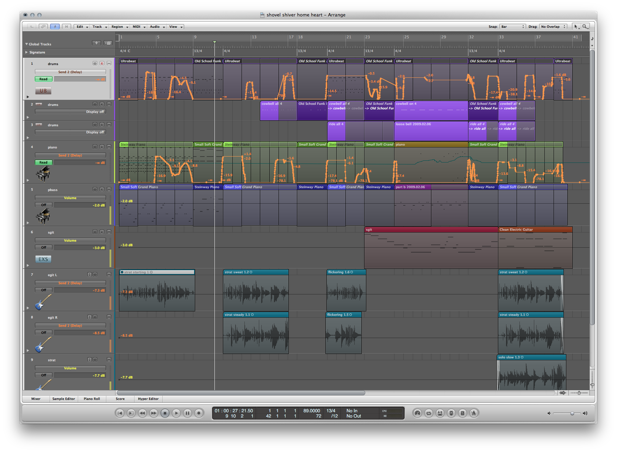Click the duplicate track button by Global Tracks
The height and width of the screenshot is (452, 617).
(x=108, y=43)
